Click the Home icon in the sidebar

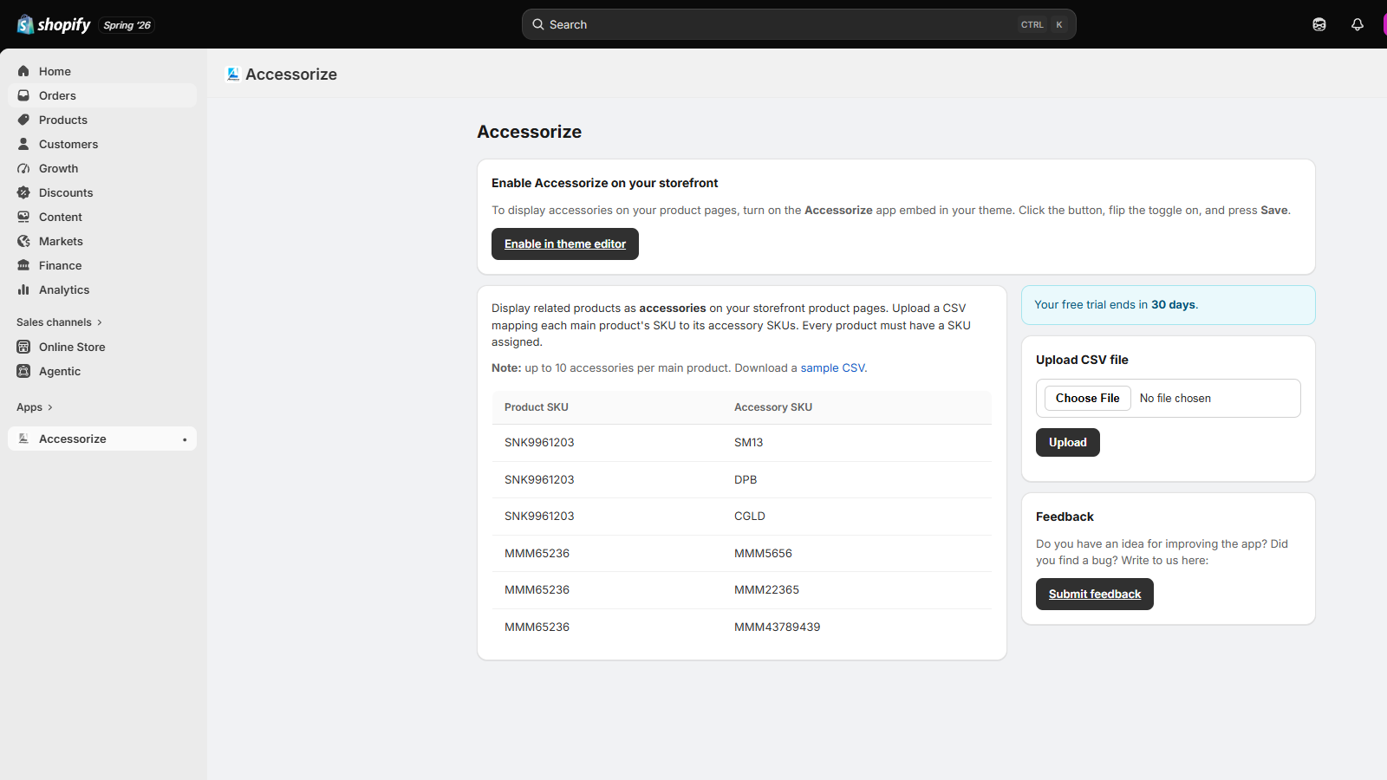pyautogui.click(x=23, y=71)
